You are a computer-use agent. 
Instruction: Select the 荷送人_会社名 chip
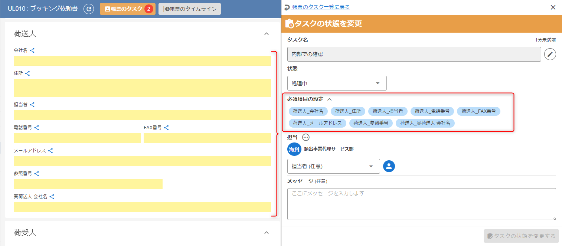click(308, 111)
